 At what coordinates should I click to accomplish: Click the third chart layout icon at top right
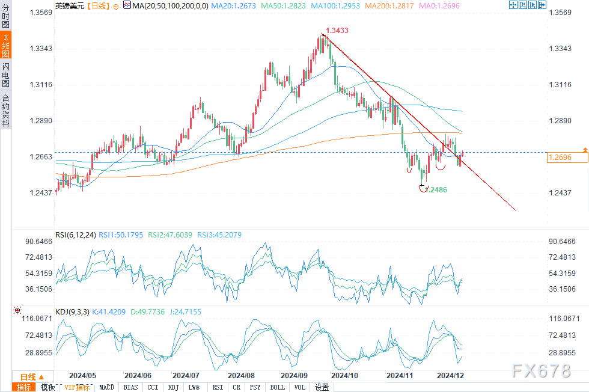point(533,5)
